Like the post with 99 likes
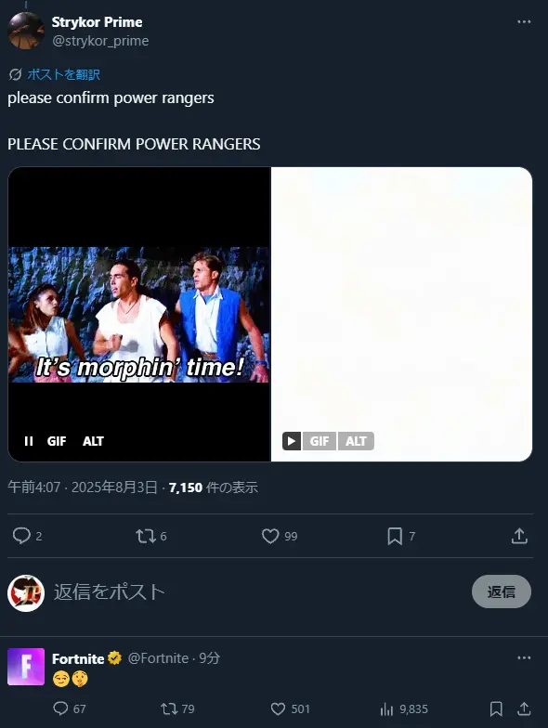The image size is (548, 728). 270,537
